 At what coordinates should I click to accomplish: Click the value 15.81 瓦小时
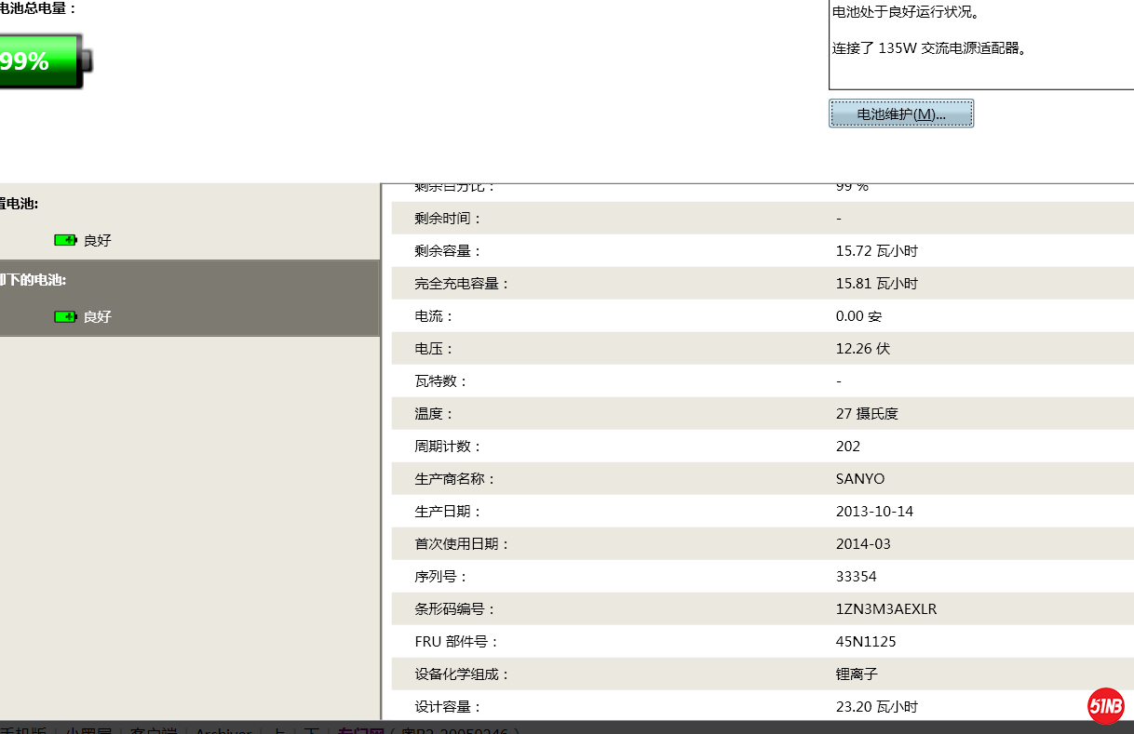click(877, 284)
